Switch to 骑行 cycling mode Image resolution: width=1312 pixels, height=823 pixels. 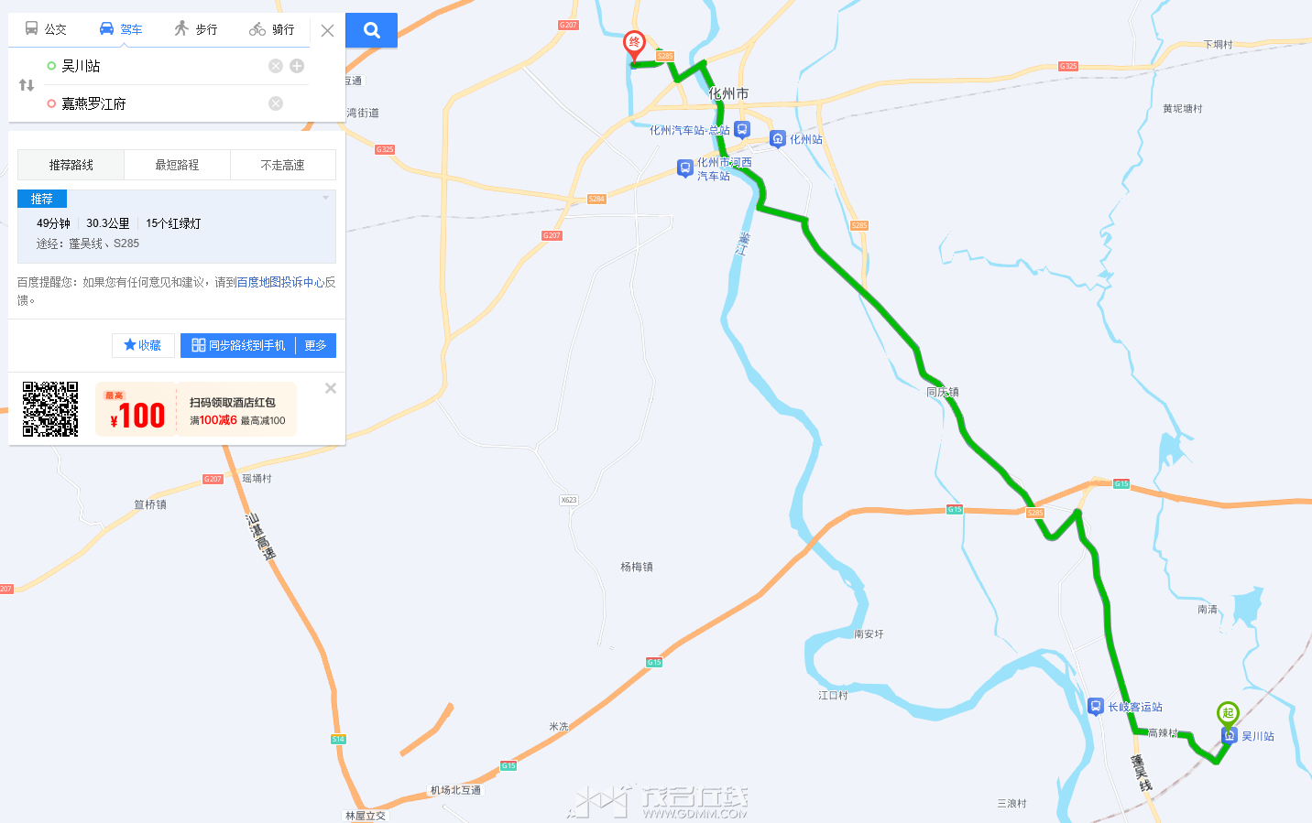pos(272,29)
